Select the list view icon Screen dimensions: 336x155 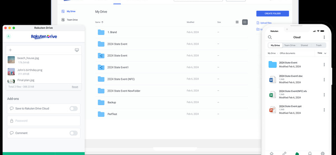[x=245, y=22]
